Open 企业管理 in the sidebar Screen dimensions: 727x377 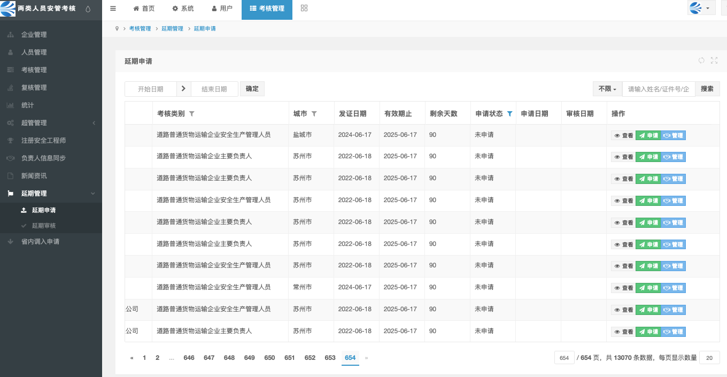(51, 35)
